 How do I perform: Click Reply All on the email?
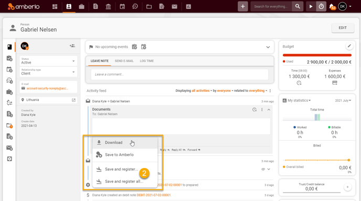178,150
